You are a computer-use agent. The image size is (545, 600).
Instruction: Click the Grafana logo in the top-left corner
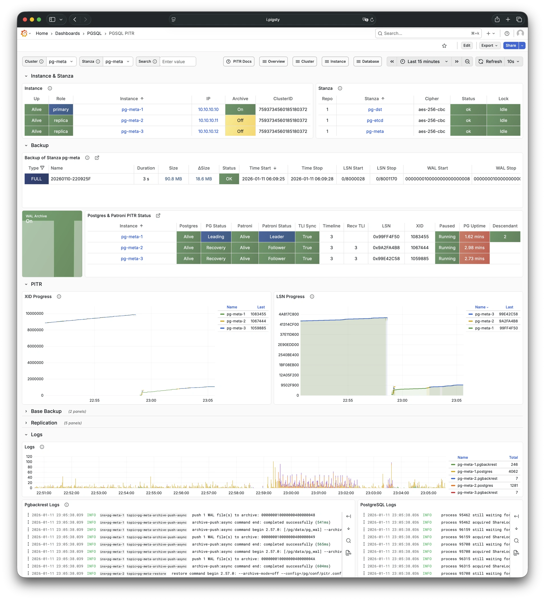click(x=24, y=33)
